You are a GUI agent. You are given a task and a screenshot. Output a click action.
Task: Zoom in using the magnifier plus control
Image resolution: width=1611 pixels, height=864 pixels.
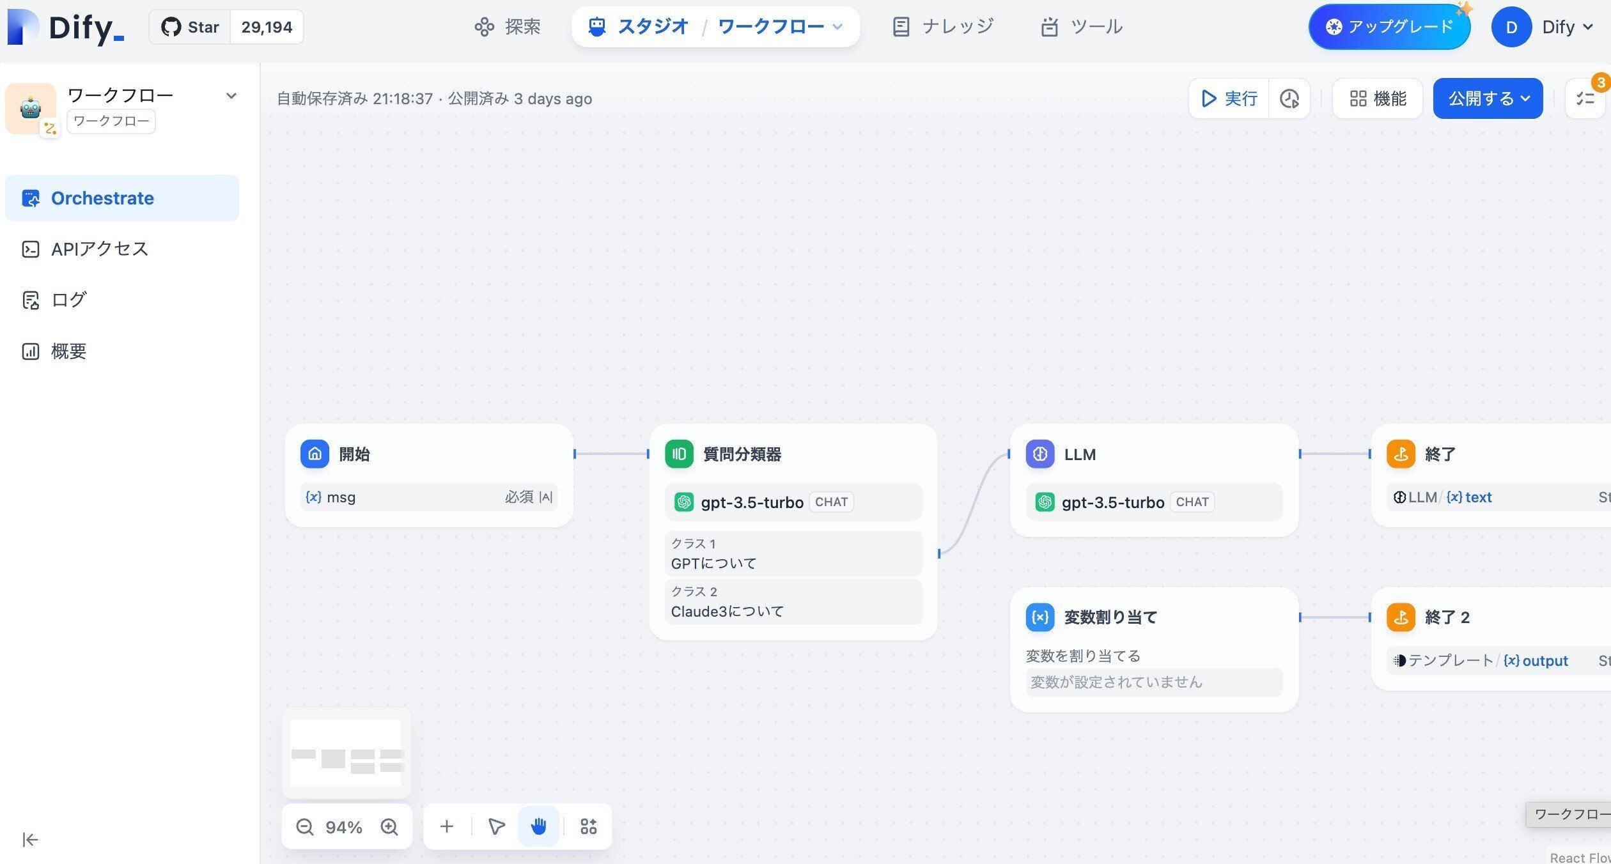click(x=389, y=826)
